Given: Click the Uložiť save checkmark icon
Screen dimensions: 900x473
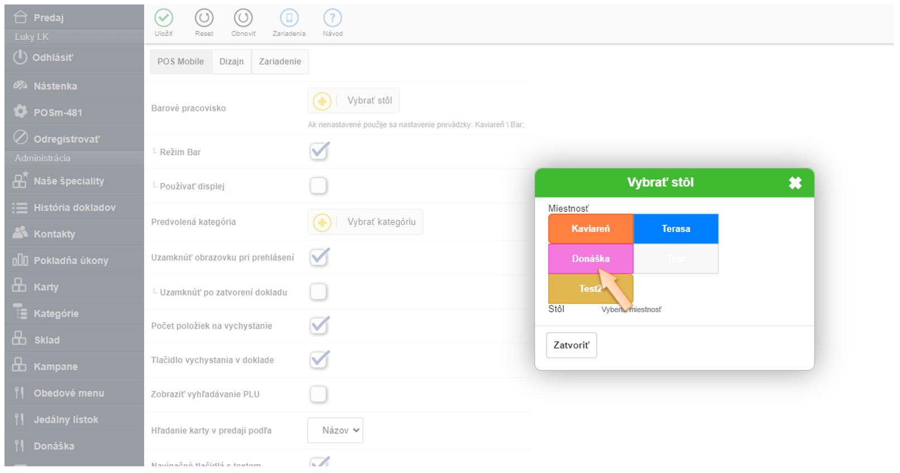Looking at the screenshot, I should (x=164, y=18).
